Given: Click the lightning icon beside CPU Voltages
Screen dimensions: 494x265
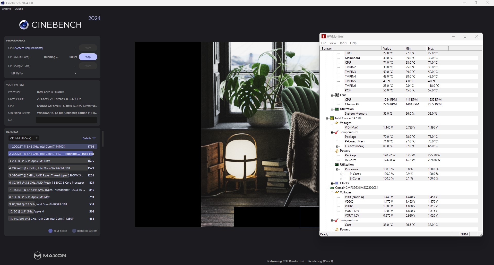Looking at the screenshot, I should [336, 123].
